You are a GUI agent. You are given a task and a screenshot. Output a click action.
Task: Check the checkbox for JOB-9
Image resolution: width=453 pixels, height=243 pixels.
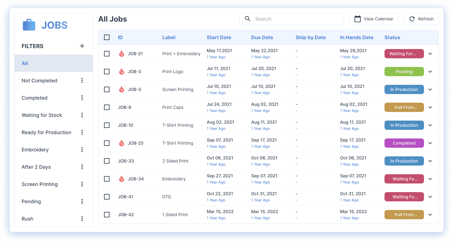[x=107, y=107]
